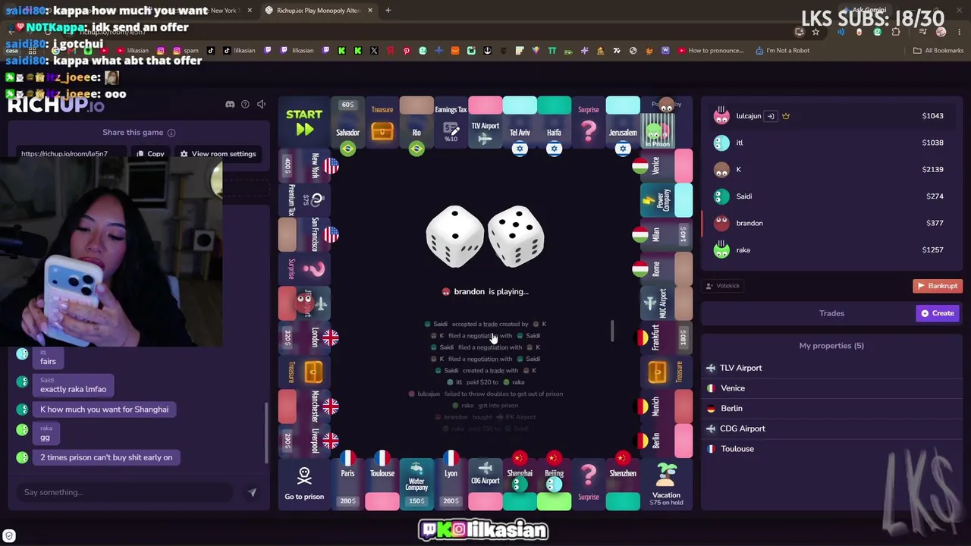Open TLV Airport in My properties
Viewport: 971px width, 546px height.
coord(831,368)
